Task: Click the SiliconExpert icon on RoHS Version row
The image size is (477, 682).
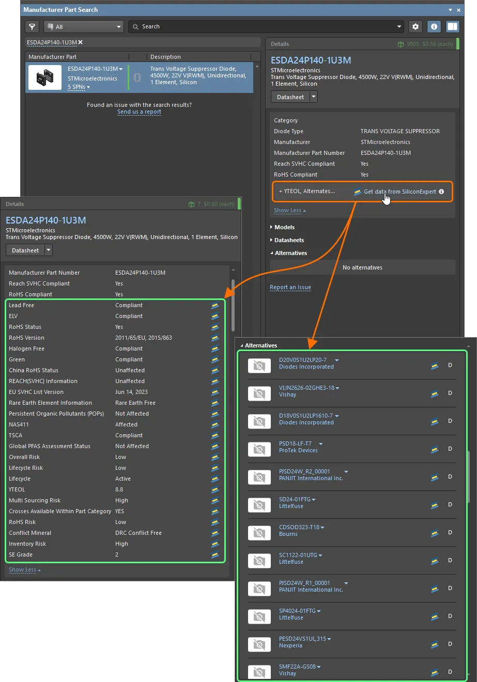Action: (215, 338)
